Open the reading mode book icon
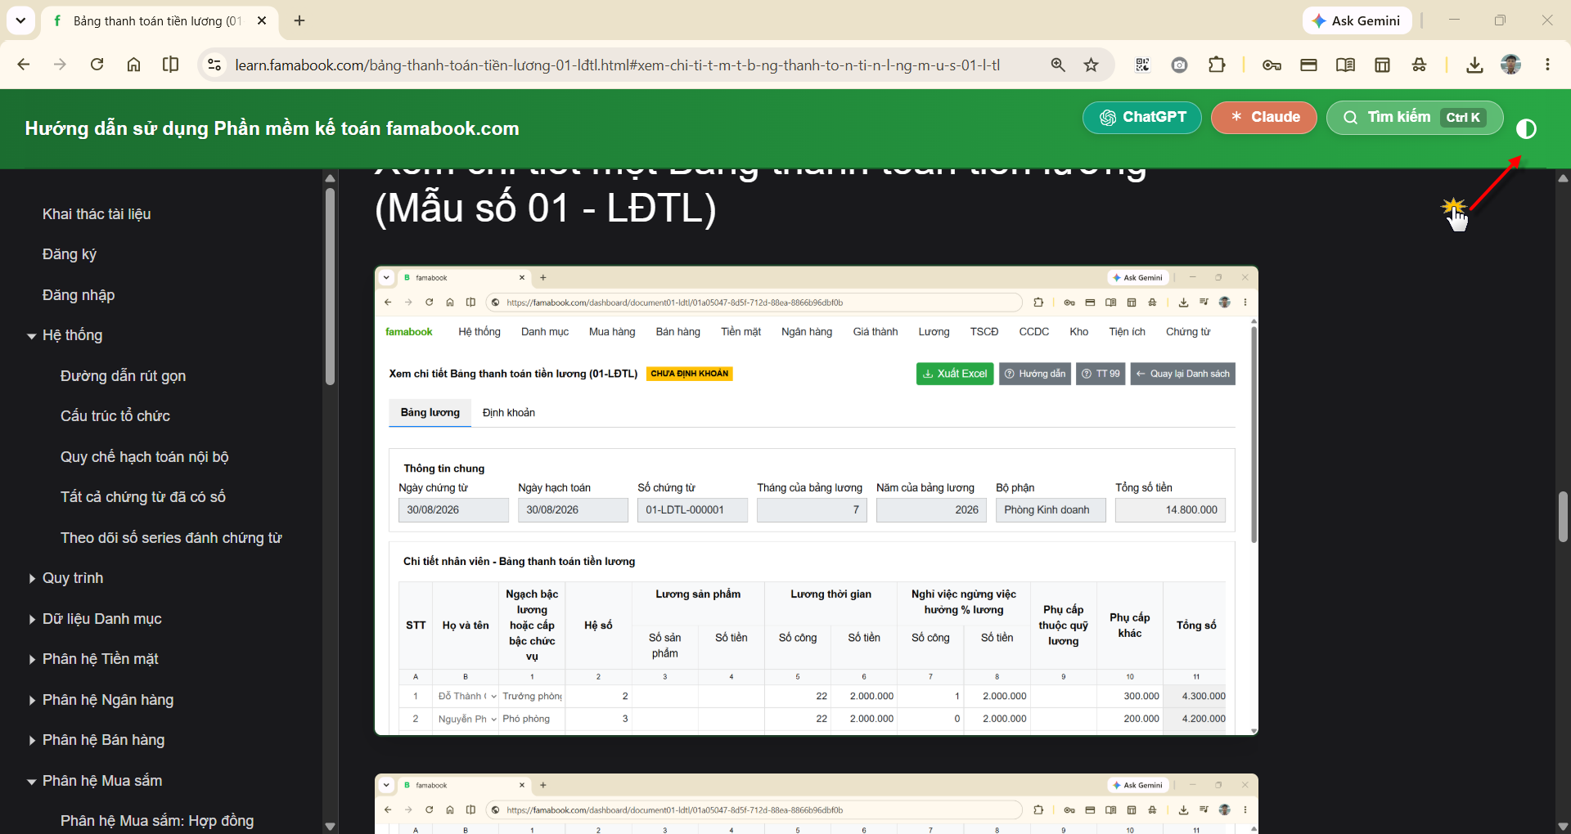Screen dimensions: 1571x834 1345,65
